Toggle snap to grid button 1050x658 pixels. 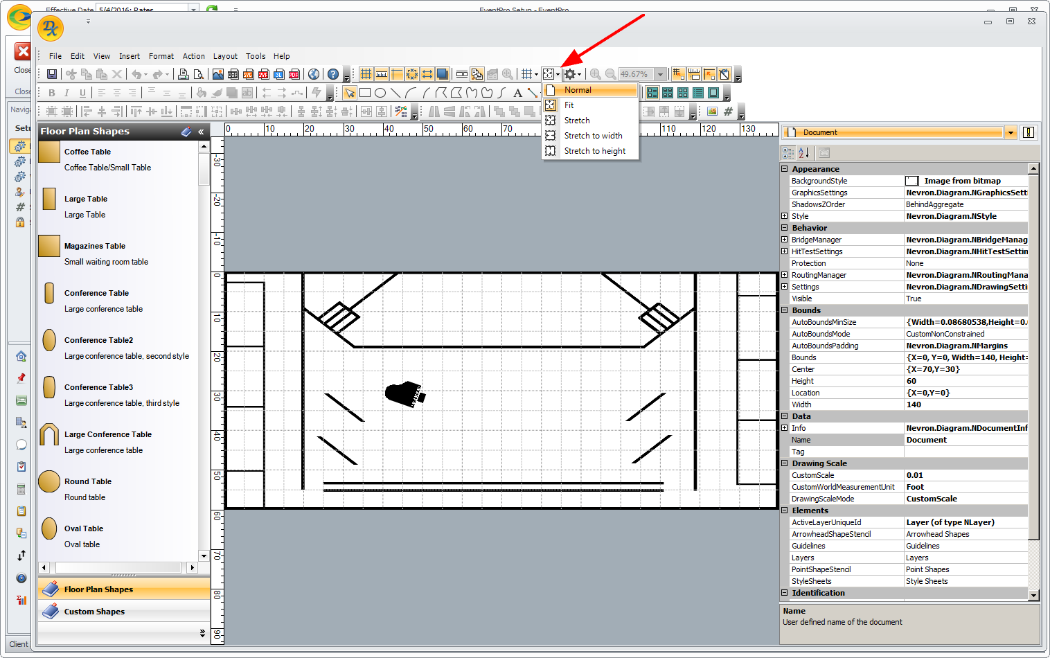tap(678, 74)
